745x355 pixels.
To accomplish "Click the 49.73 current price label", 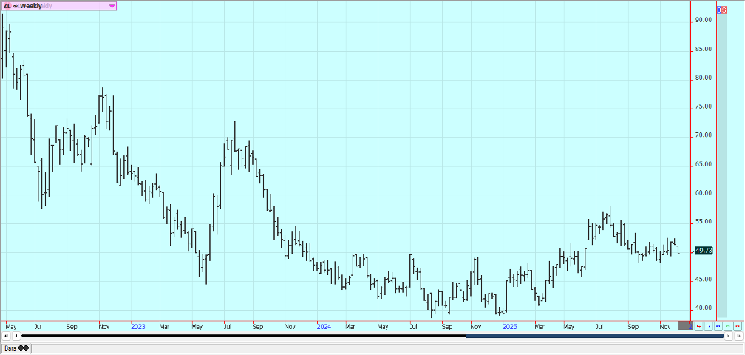I will (x=704, y=251).
